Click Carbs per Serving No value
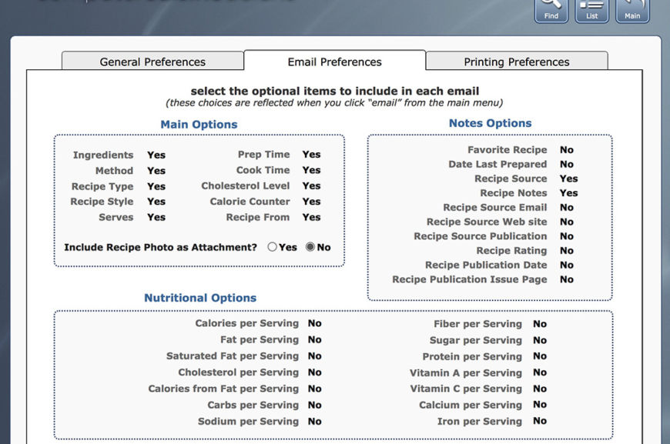 pos(314,406)
